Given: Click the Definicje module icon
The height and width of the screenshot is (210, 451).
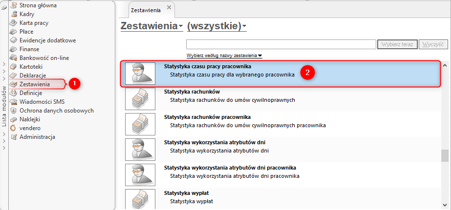Looking at the screenshot, I should click(14, 93).
